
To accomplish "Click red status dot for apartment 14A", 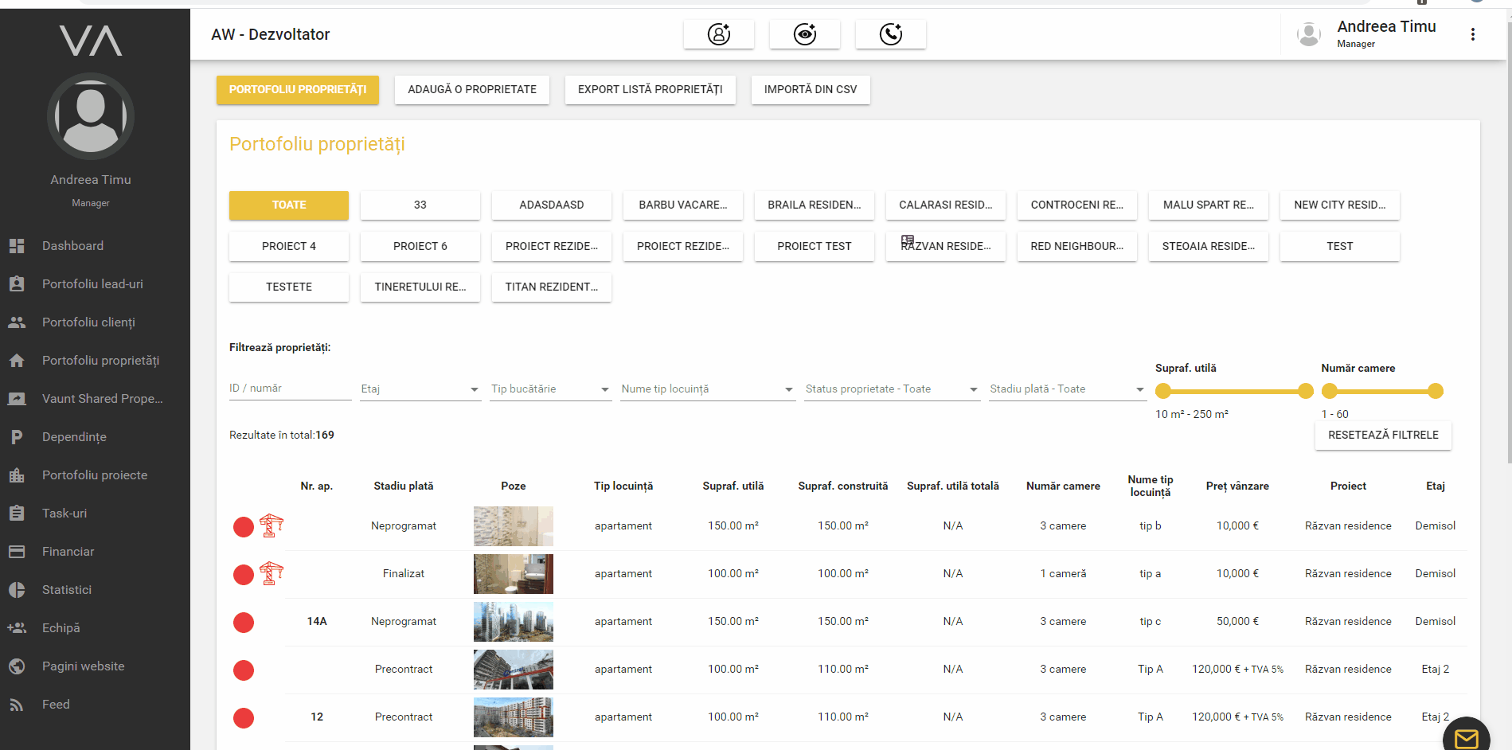I will (x=244, y=623).
